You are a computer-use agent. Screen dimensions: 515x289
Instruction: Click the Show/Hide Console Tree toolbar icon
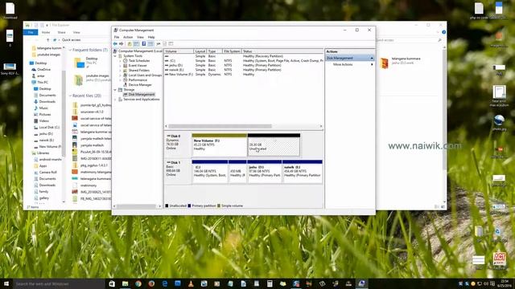tap(136, 44)
